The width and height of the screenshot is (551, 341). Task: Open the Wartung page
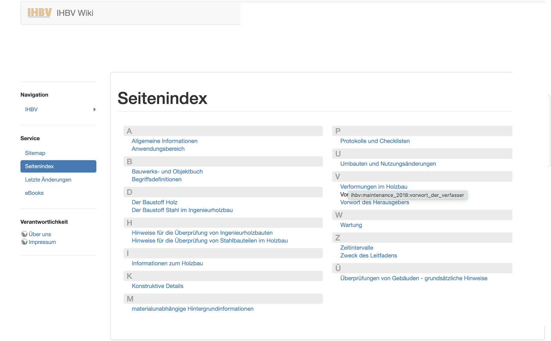351,225
